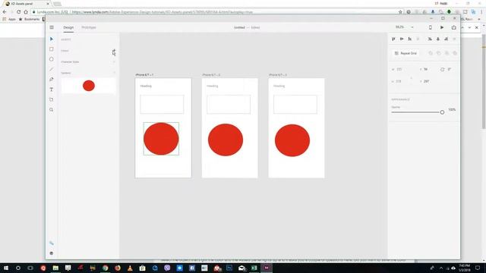Image resolution: width=486 pixels, height=273 pixels.
Task: Open the Windows notification center
Action: (478, 268)
